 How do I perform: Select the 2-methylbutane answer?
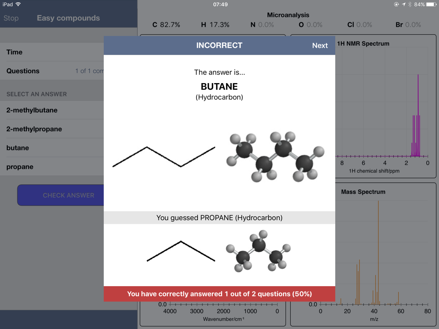(32, 110)
